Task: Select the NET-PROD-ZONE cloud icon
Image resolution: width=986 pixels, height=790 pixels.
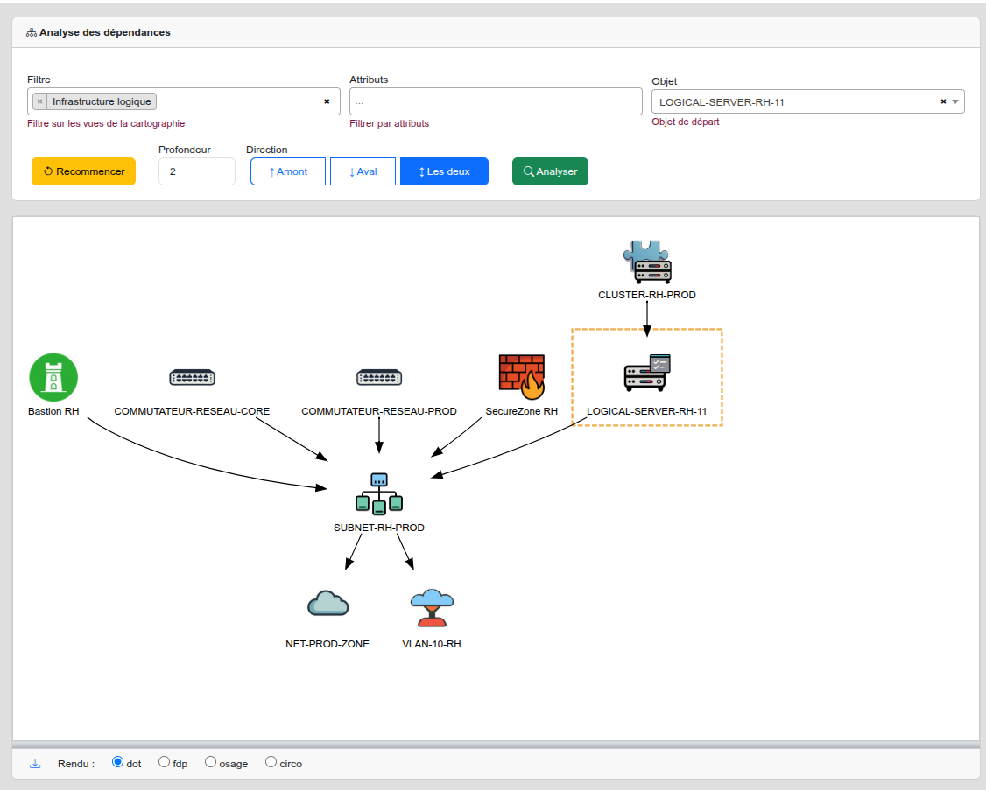Action: (327, 605)
